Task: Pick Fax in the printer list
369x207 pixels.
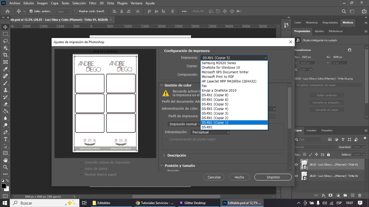Action: click(x=234, y=86)
